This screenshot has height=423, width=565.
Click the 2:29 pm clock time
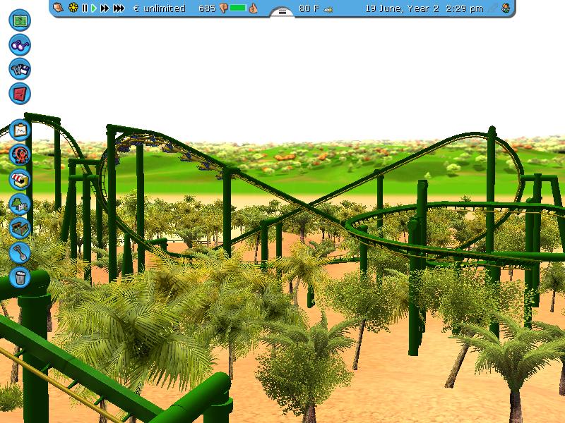point(465,8)
